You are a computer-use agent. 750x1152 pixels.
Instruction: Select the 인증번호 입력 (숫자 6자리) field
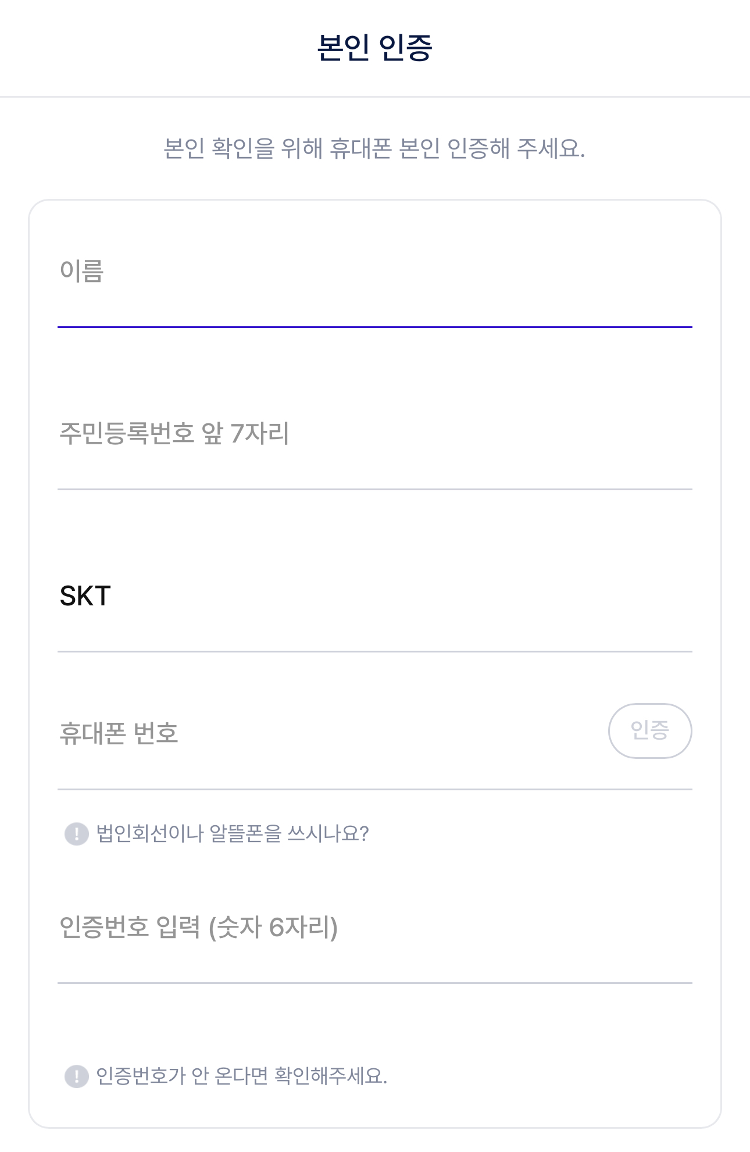point(374,928)
